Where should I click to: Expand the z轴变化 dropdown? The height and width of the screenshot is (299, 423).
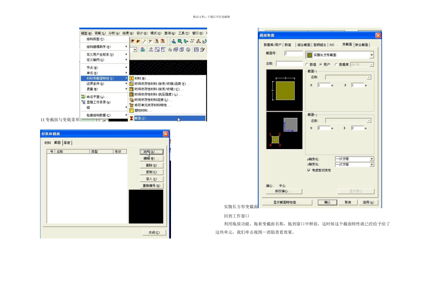point(371,165)
